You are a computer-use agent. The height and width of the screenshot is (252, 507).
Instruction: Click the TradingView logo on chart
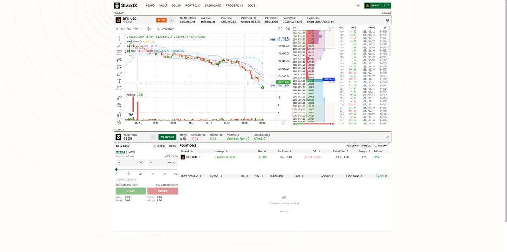tap(131, 115)
